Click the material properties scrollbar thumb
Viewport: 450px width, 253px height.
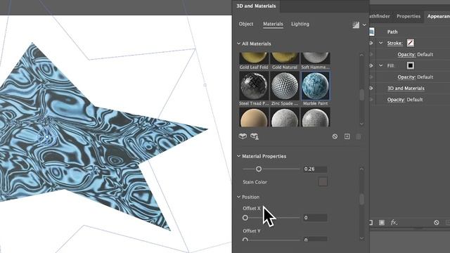(x=361, y=199)
